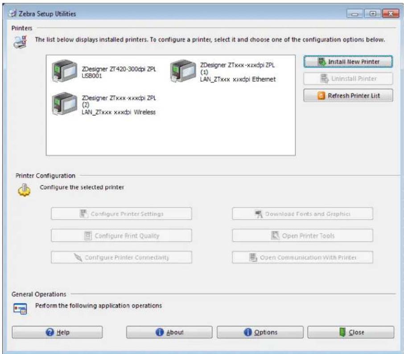404x354 pixels.
Task: Click the Uninstall Printer button
Action: (348, 79)
